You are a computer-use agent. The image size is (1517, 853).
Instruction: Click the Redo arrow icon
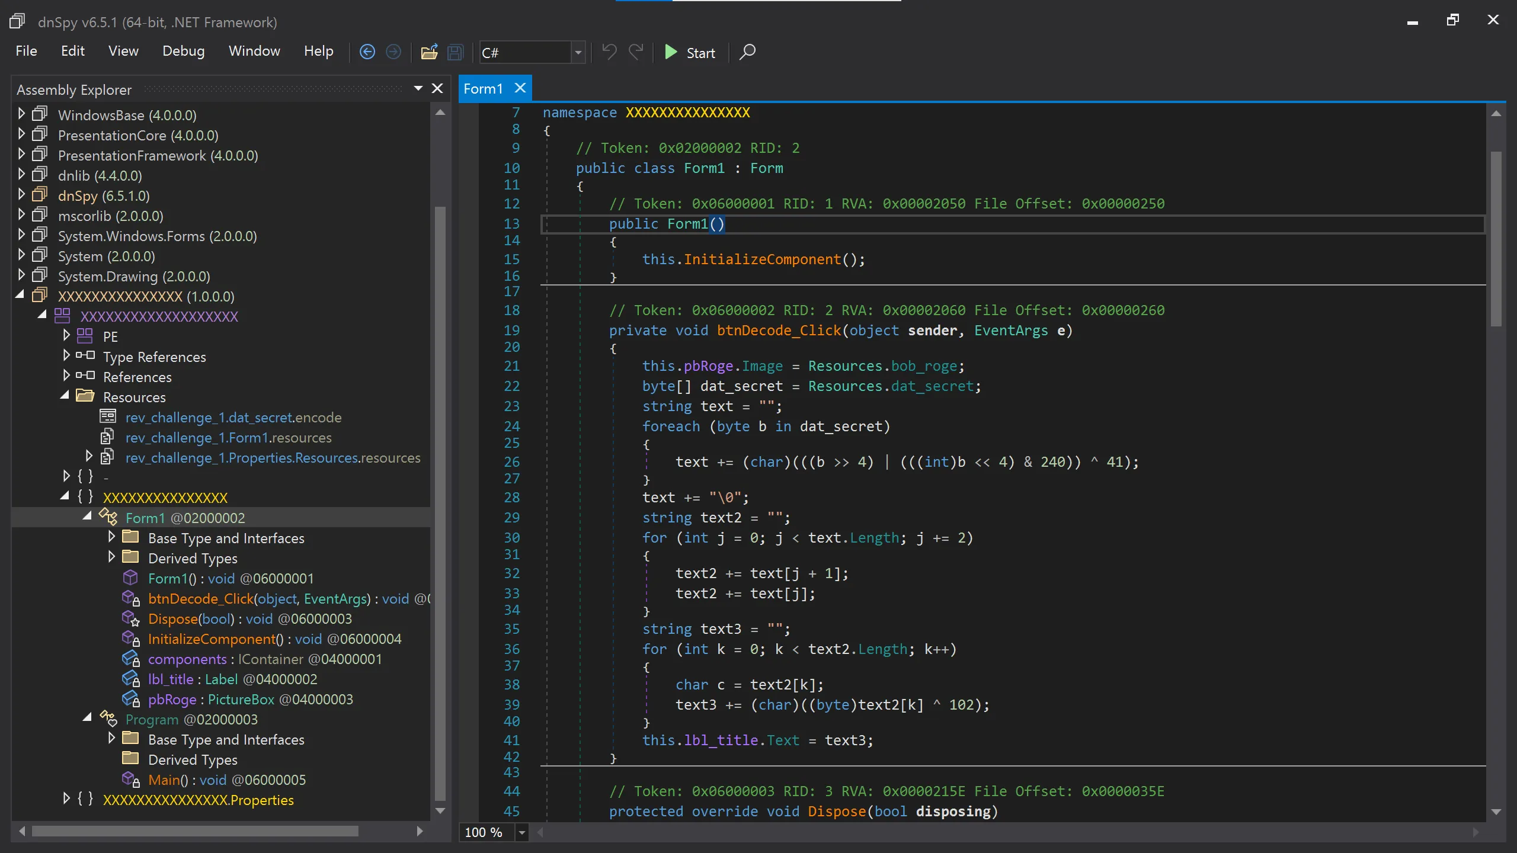click(x=636, y=52)
